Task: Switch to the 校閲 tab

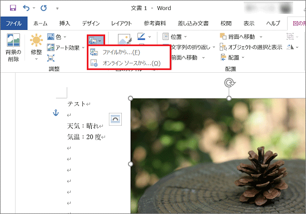Action: 226,23
